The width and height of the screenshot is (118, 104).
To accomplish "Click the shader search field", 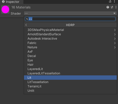I will (70, 19).
